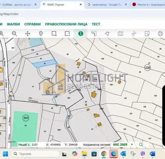Choose the location pin marker tool

coord(41,34)
